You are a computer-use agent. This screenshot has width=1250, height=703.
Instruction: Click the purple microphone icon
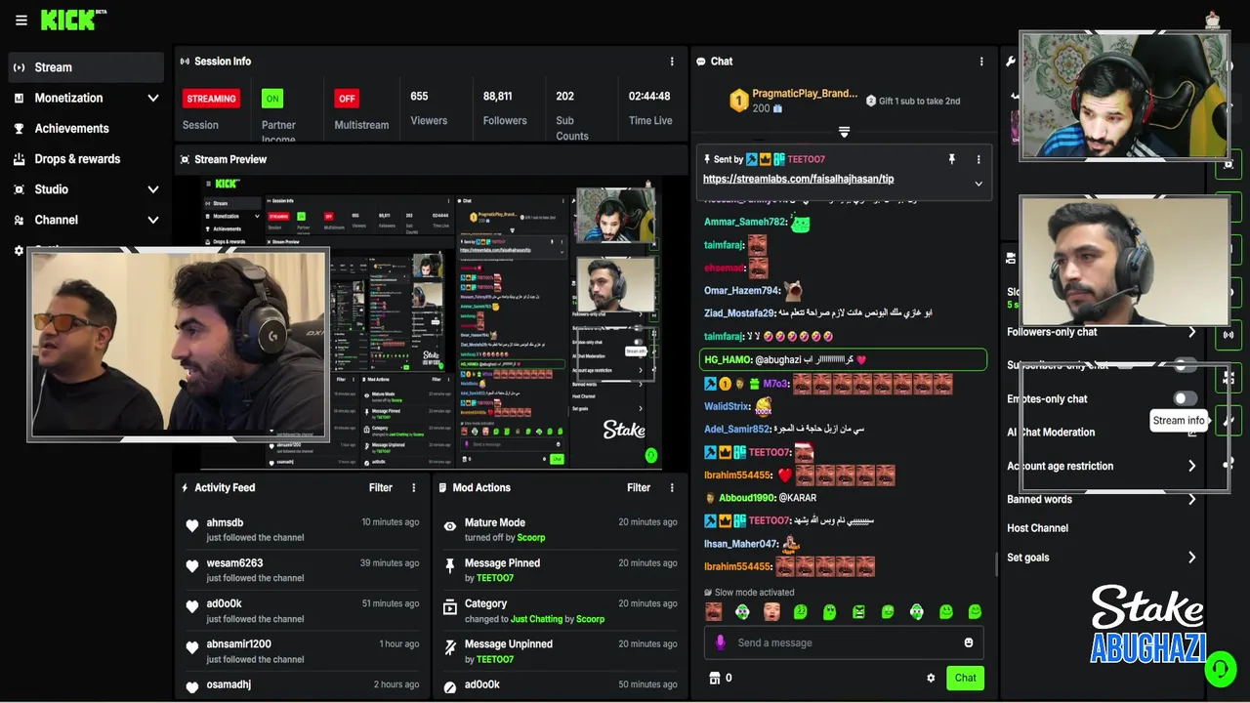[721, 642]
